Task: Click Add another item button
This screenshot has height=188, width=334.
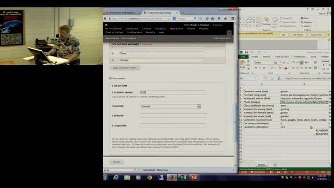Action: click(125, 68)
